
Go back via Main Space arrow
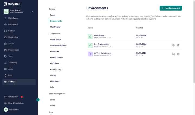[5, 18]
